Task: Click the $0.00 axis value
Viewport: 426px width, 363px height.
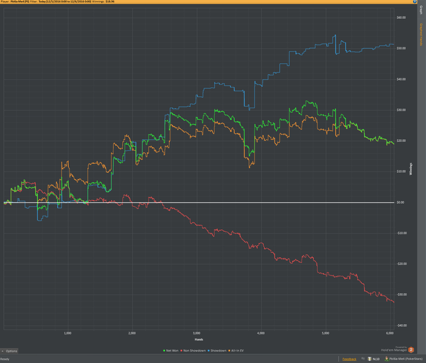Action: (400, 202)
